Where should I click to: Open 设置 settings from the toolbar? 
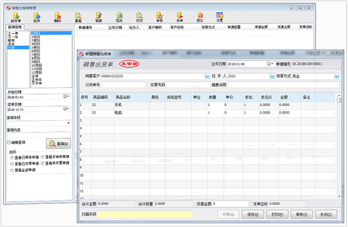(219, 17)
